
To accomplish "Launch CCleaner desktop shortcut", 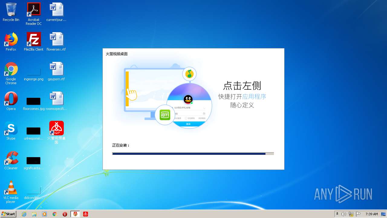I will [x=11, y=160].
